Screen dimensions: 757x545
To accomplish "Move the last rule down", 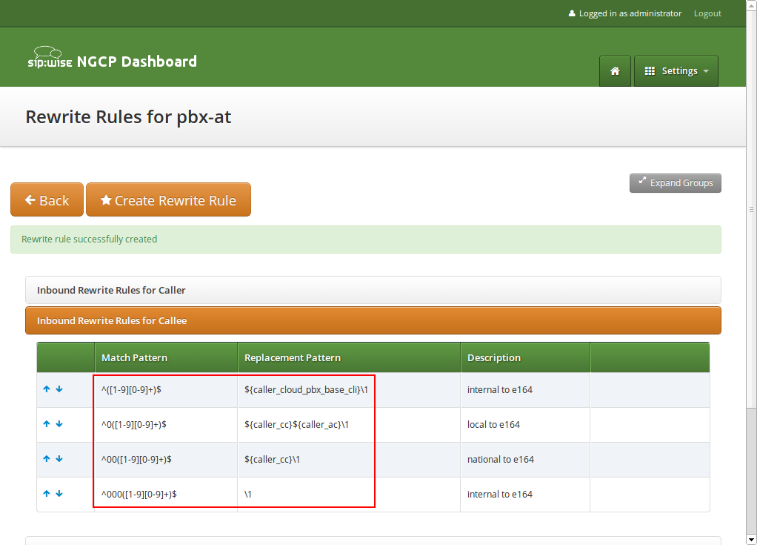I will (59, 494).
